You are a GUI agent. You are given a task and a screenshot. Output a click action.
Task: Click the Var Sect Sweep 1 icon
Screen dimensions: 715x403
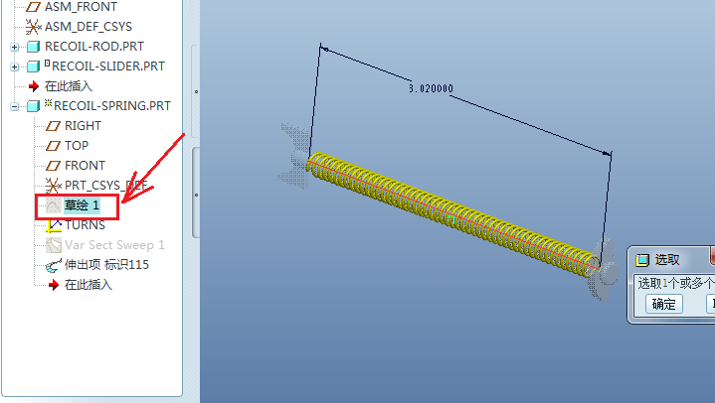tap(54, 245)
